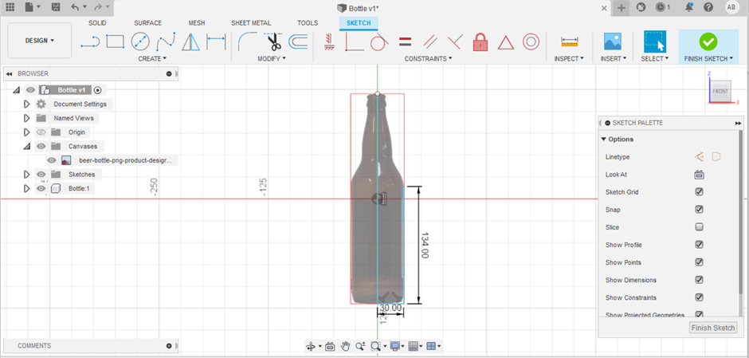The image size is (749, 358).
Task: Toggle the Show Constraints checkbox
Action: click(700, 297)
